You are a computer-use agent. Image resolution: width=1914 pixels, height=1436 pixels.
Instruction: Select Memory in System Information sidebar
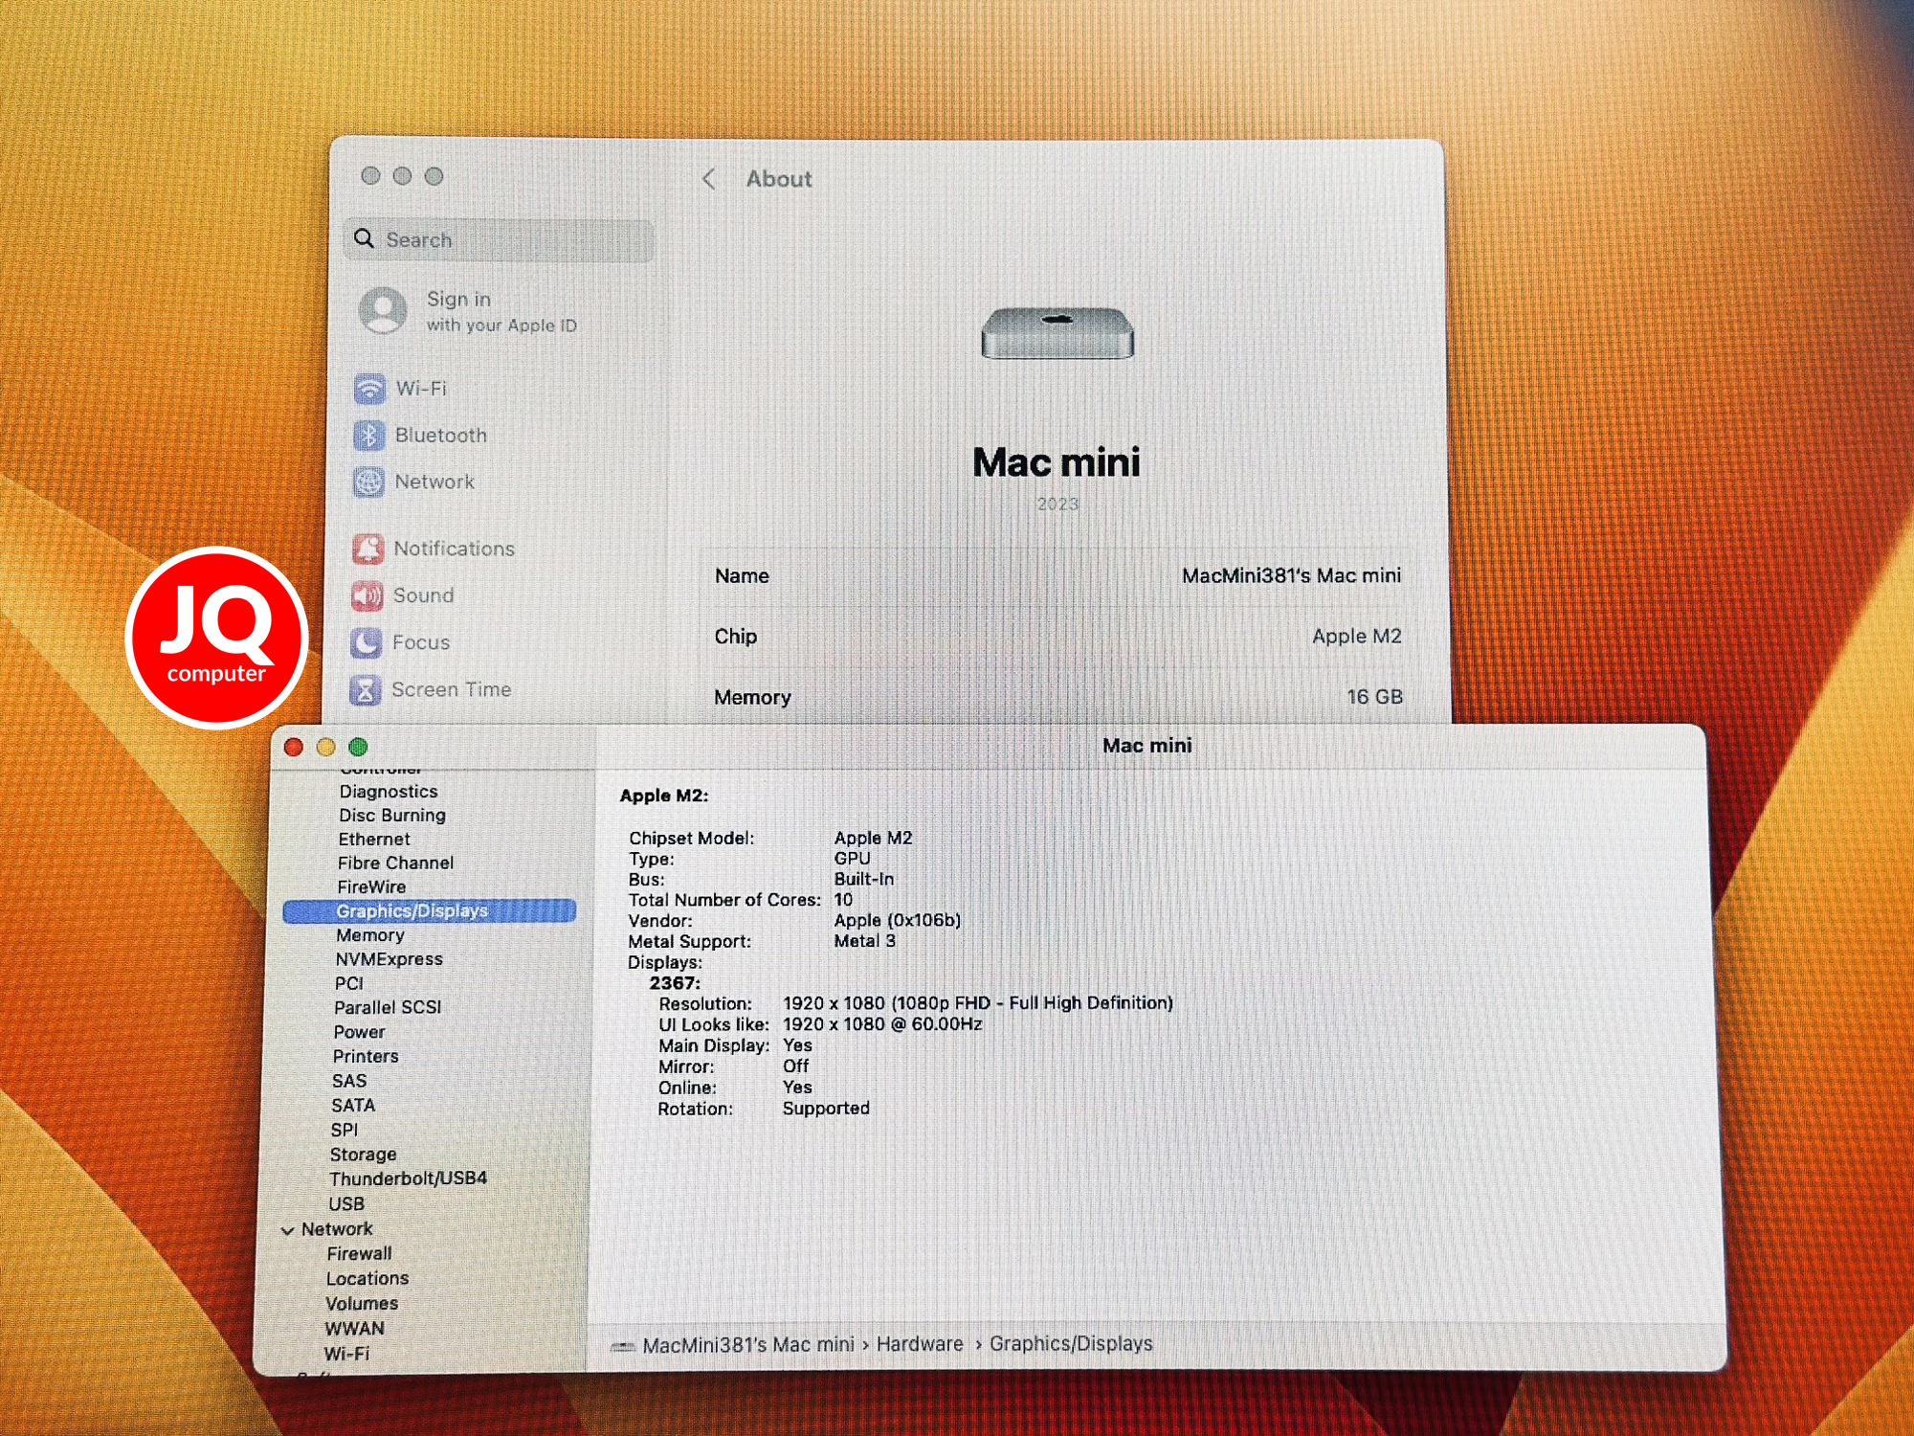370,935
